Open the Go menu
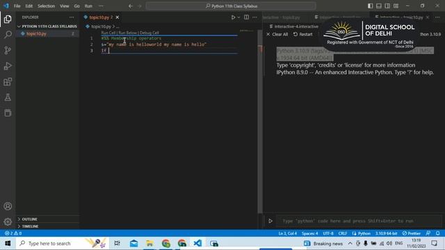Screen dimensions: 445x250 click(77, 6)
